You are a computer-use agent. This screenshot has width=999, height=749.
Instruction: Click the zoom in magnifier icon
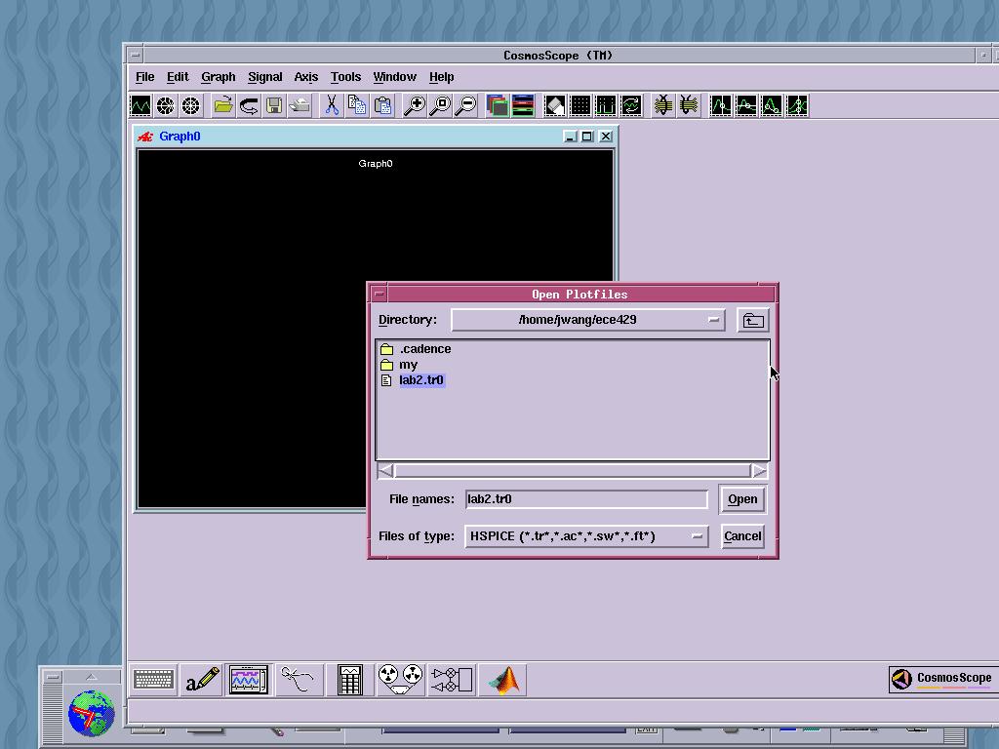click(x=415, y=105)
